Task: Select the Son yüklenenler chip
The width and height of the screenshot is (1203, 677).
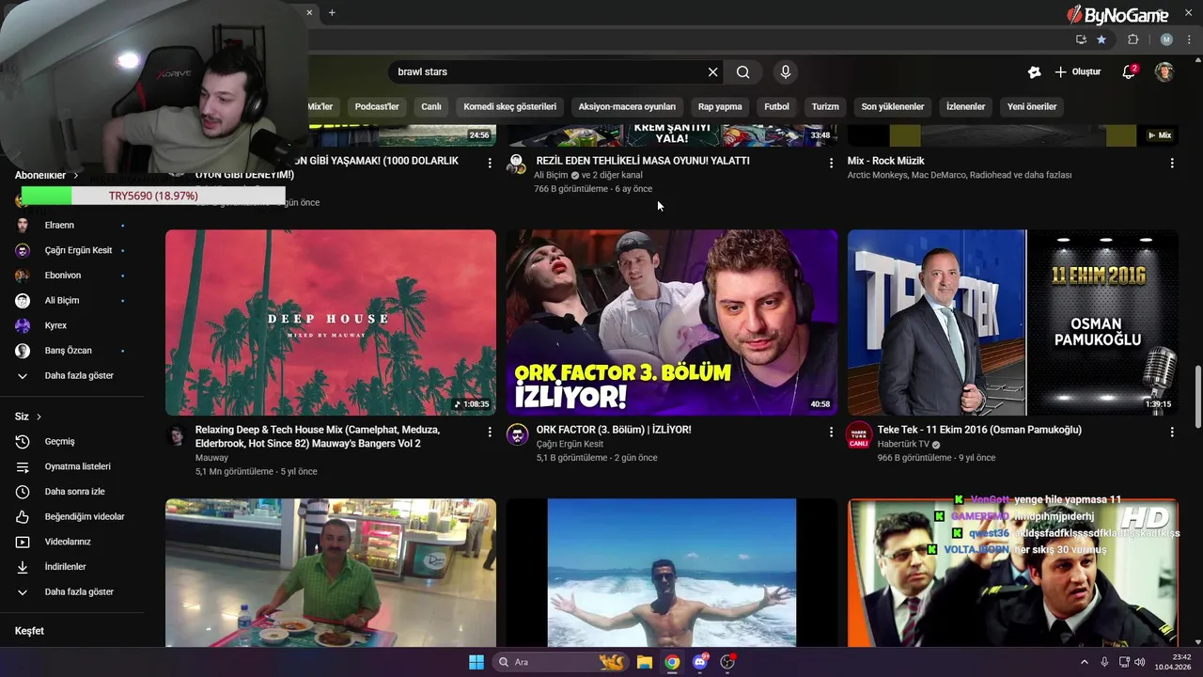Action: (x=893, y=106)
